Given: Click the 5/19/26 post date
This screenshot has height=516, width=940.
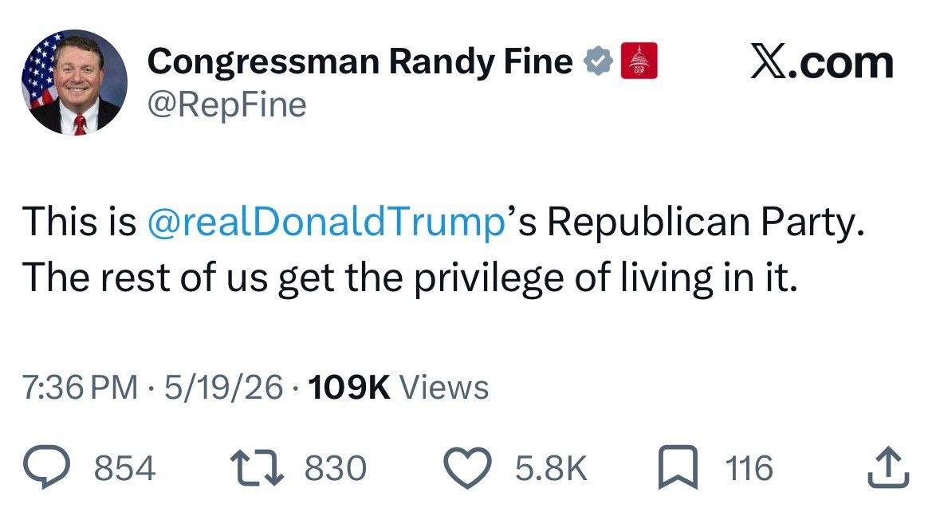Looking at the screenshot, I should click(x=223, y=387).
